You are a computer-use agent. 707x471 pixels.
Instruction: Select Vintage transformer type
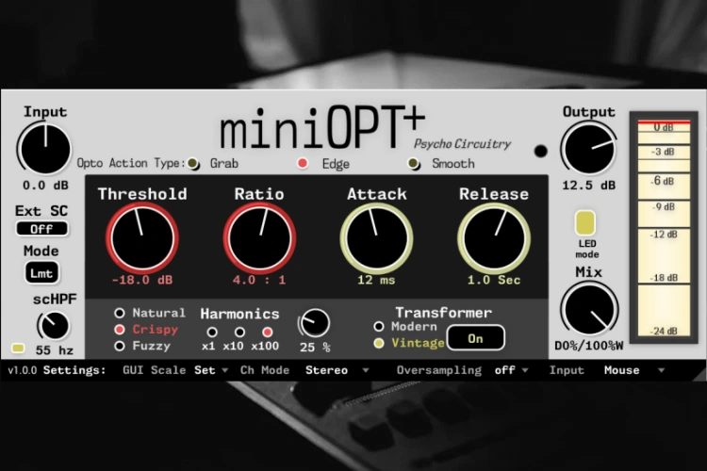[379, 344]
